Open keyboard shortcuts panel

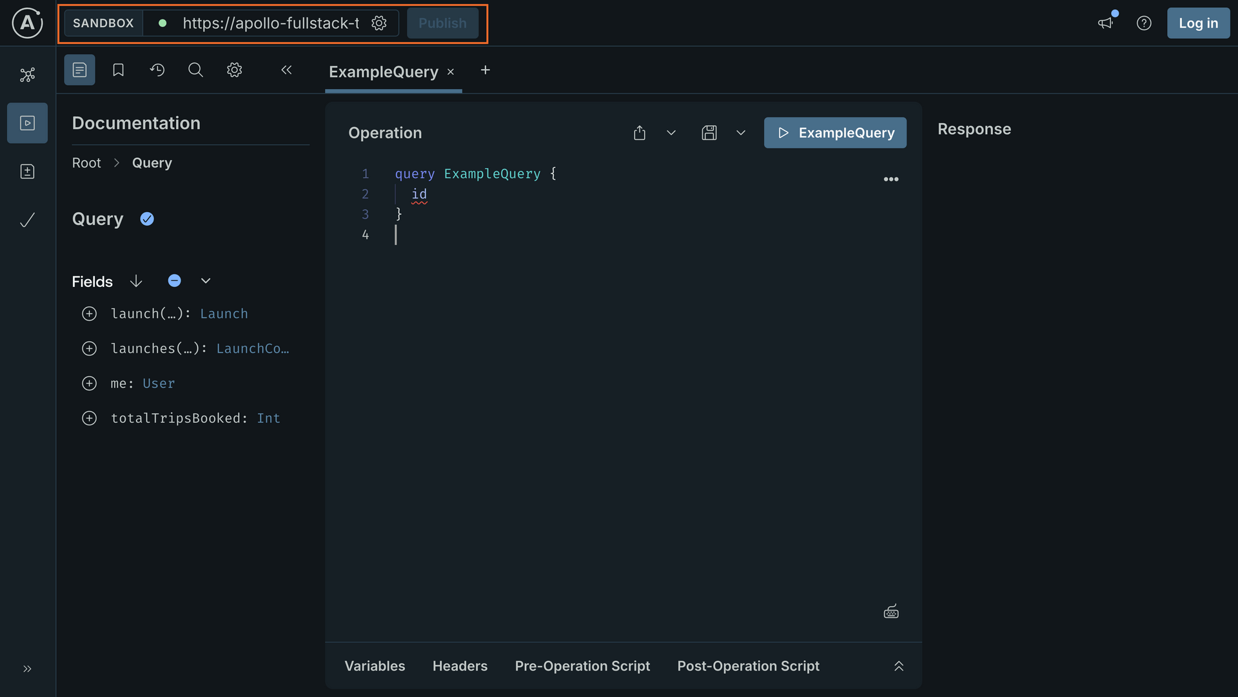coord(890,611)
